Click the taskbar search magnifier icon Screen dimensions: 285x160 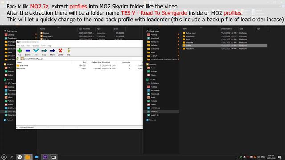click(12, 157)
